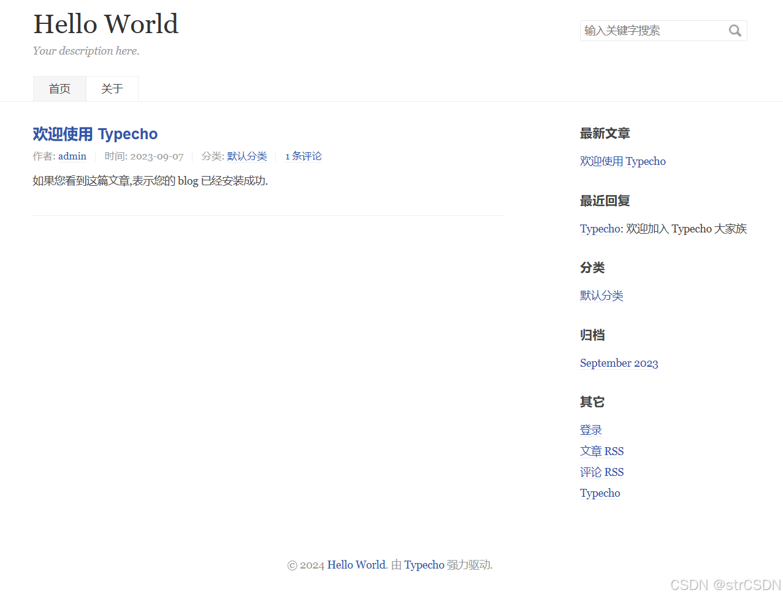
Task: Open the September 2023 archive
Action: pyautogui.click(x=619, y=363)
